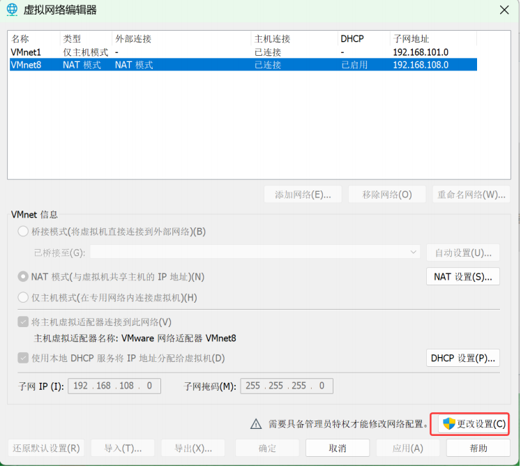Click 导出(X)... button
This screenshot has height=468, width=521.
193,448
